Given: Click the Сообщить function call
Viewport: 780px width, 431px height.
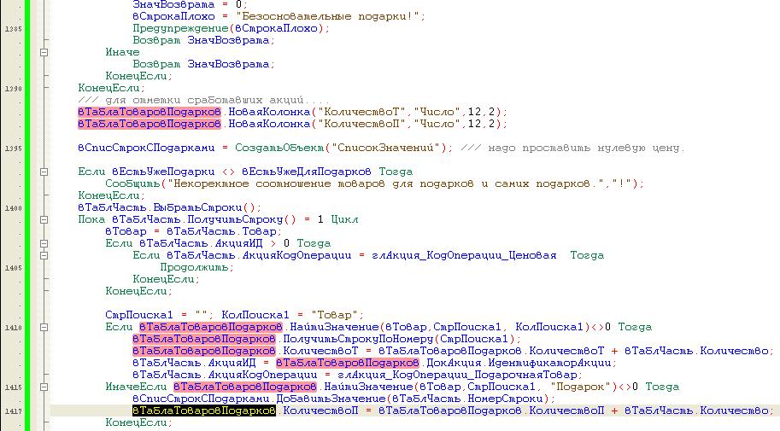Looking at the screenshot, I should 133,183.
